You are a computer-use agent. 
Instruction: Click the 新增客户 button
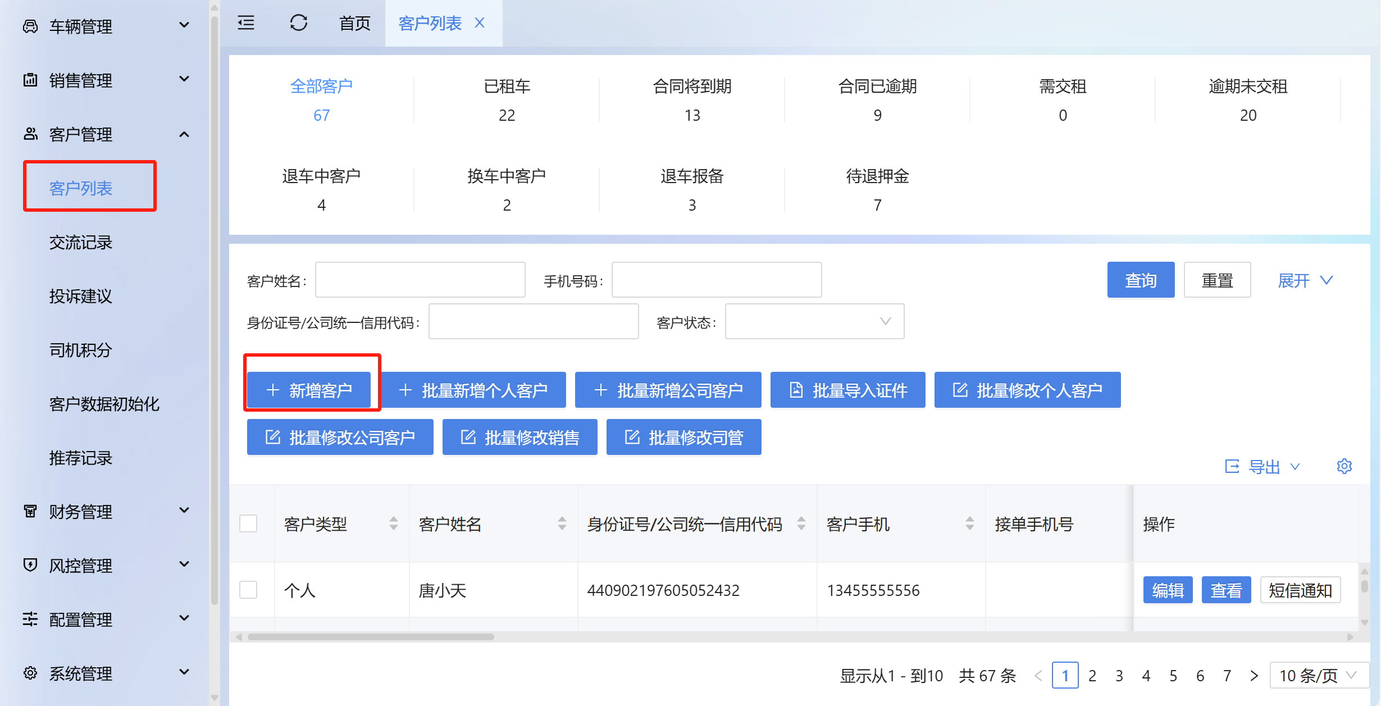click(x=309, y=390)
